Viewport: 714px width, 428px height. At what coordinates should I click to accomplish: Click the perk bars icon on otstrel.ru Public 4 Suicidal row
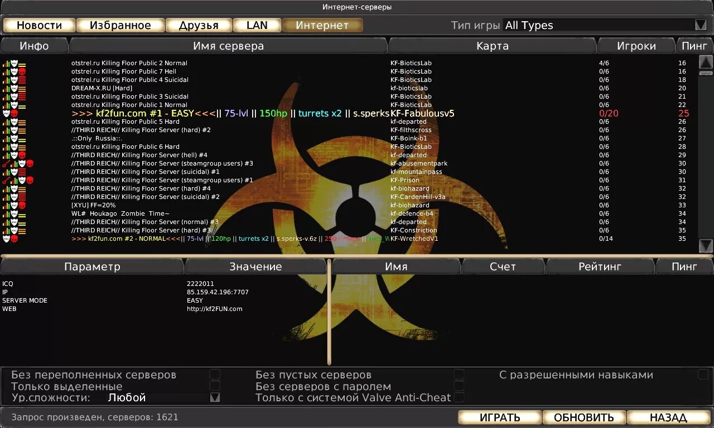pyautogui.click(x=6, y=80)
